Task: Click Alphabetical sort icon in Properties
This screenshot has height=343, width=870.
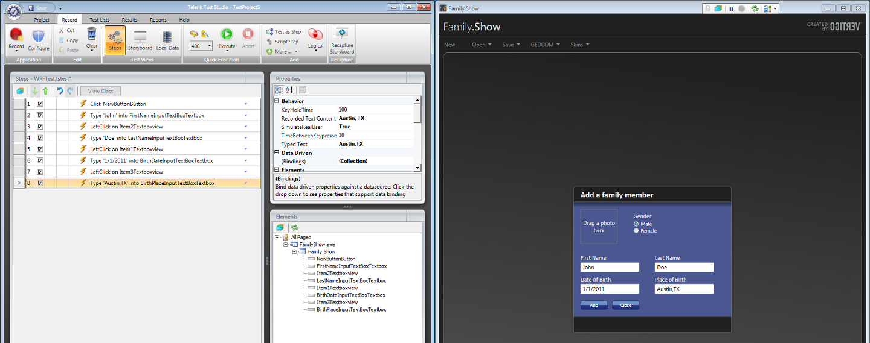Action: (x=289, y=90)
